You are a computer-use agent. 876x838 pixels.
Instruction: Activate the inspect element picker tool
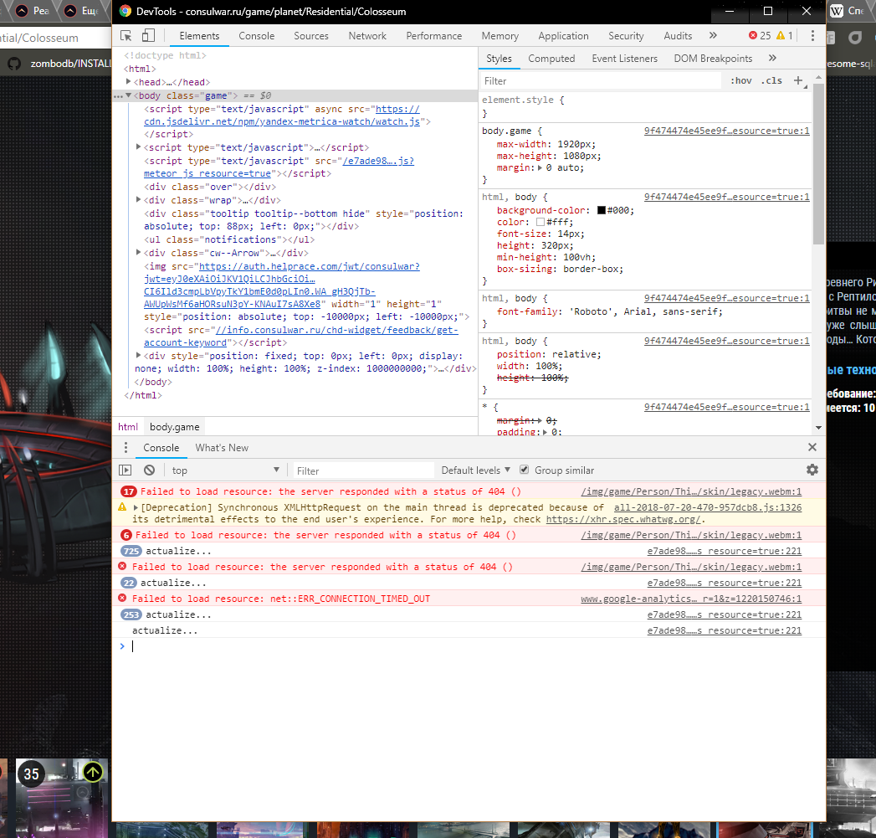click(x=126, y=36)
